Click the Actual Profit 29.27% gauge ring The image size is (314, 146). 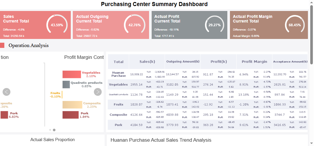214,25
